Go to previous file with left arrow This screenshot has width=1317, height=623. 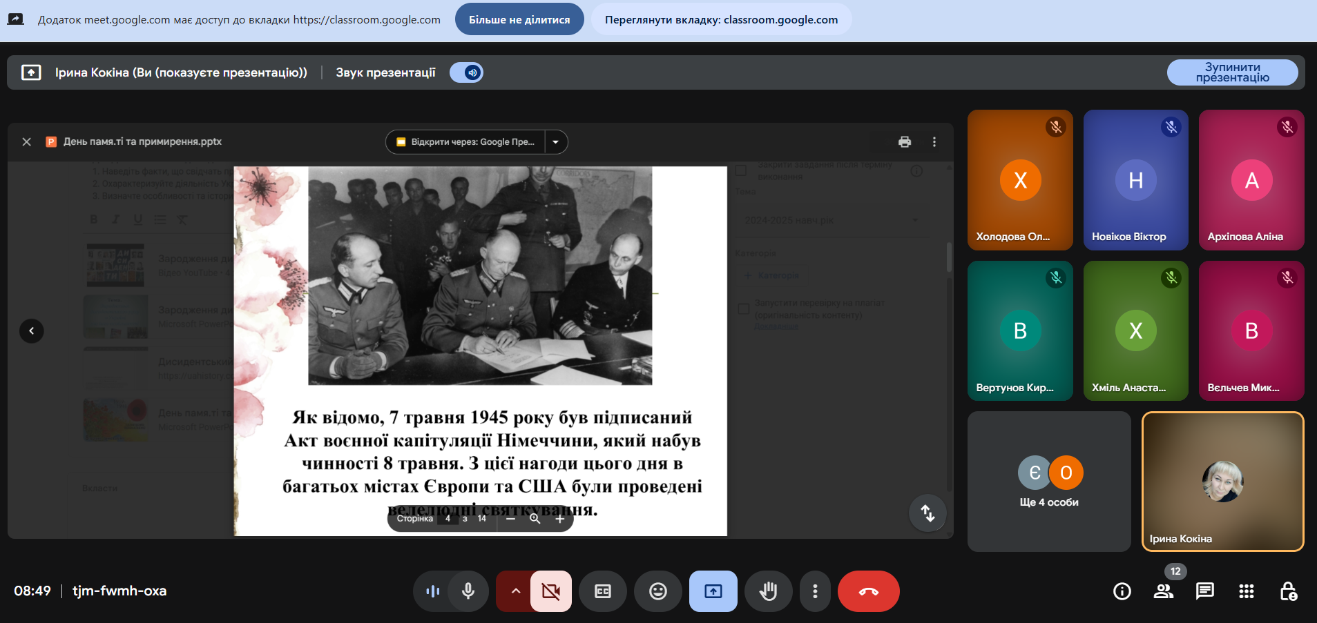pyautogui.click(x=32, y=331)
